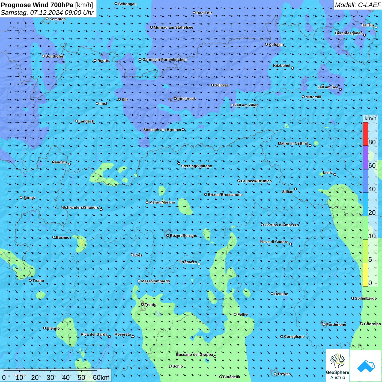
Task: Click the 'Pieve di Cadore' label
Action: coord(274,242)
